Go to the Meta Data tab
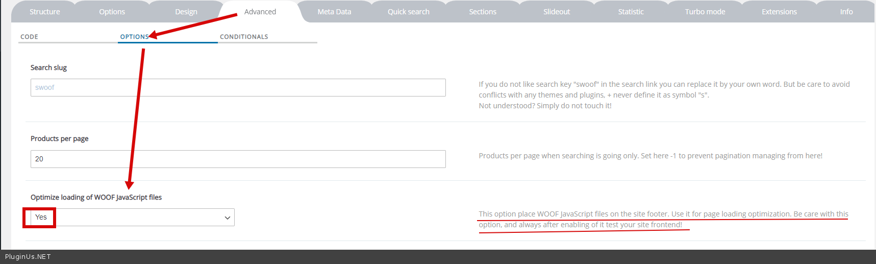Screen dimensions: 876x264 (x=334, y=12)
